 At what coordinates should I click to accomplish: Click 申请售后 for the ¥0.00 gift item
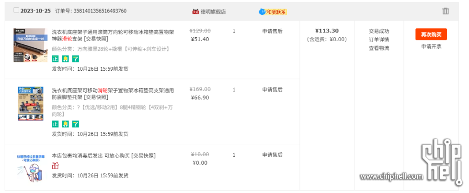(x=272, y=155)
